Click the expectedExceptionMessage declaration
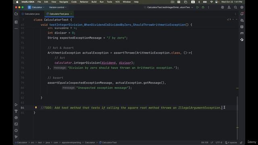This screenshot has width=258, height=145. point(81,38)
